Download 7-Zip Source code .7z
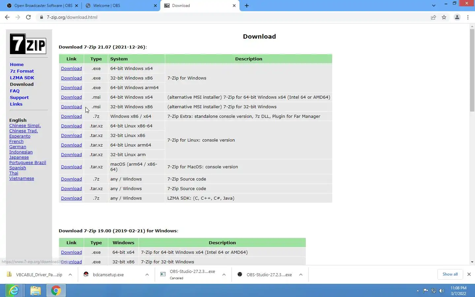475x297 pixels. [x=71, y=179]
